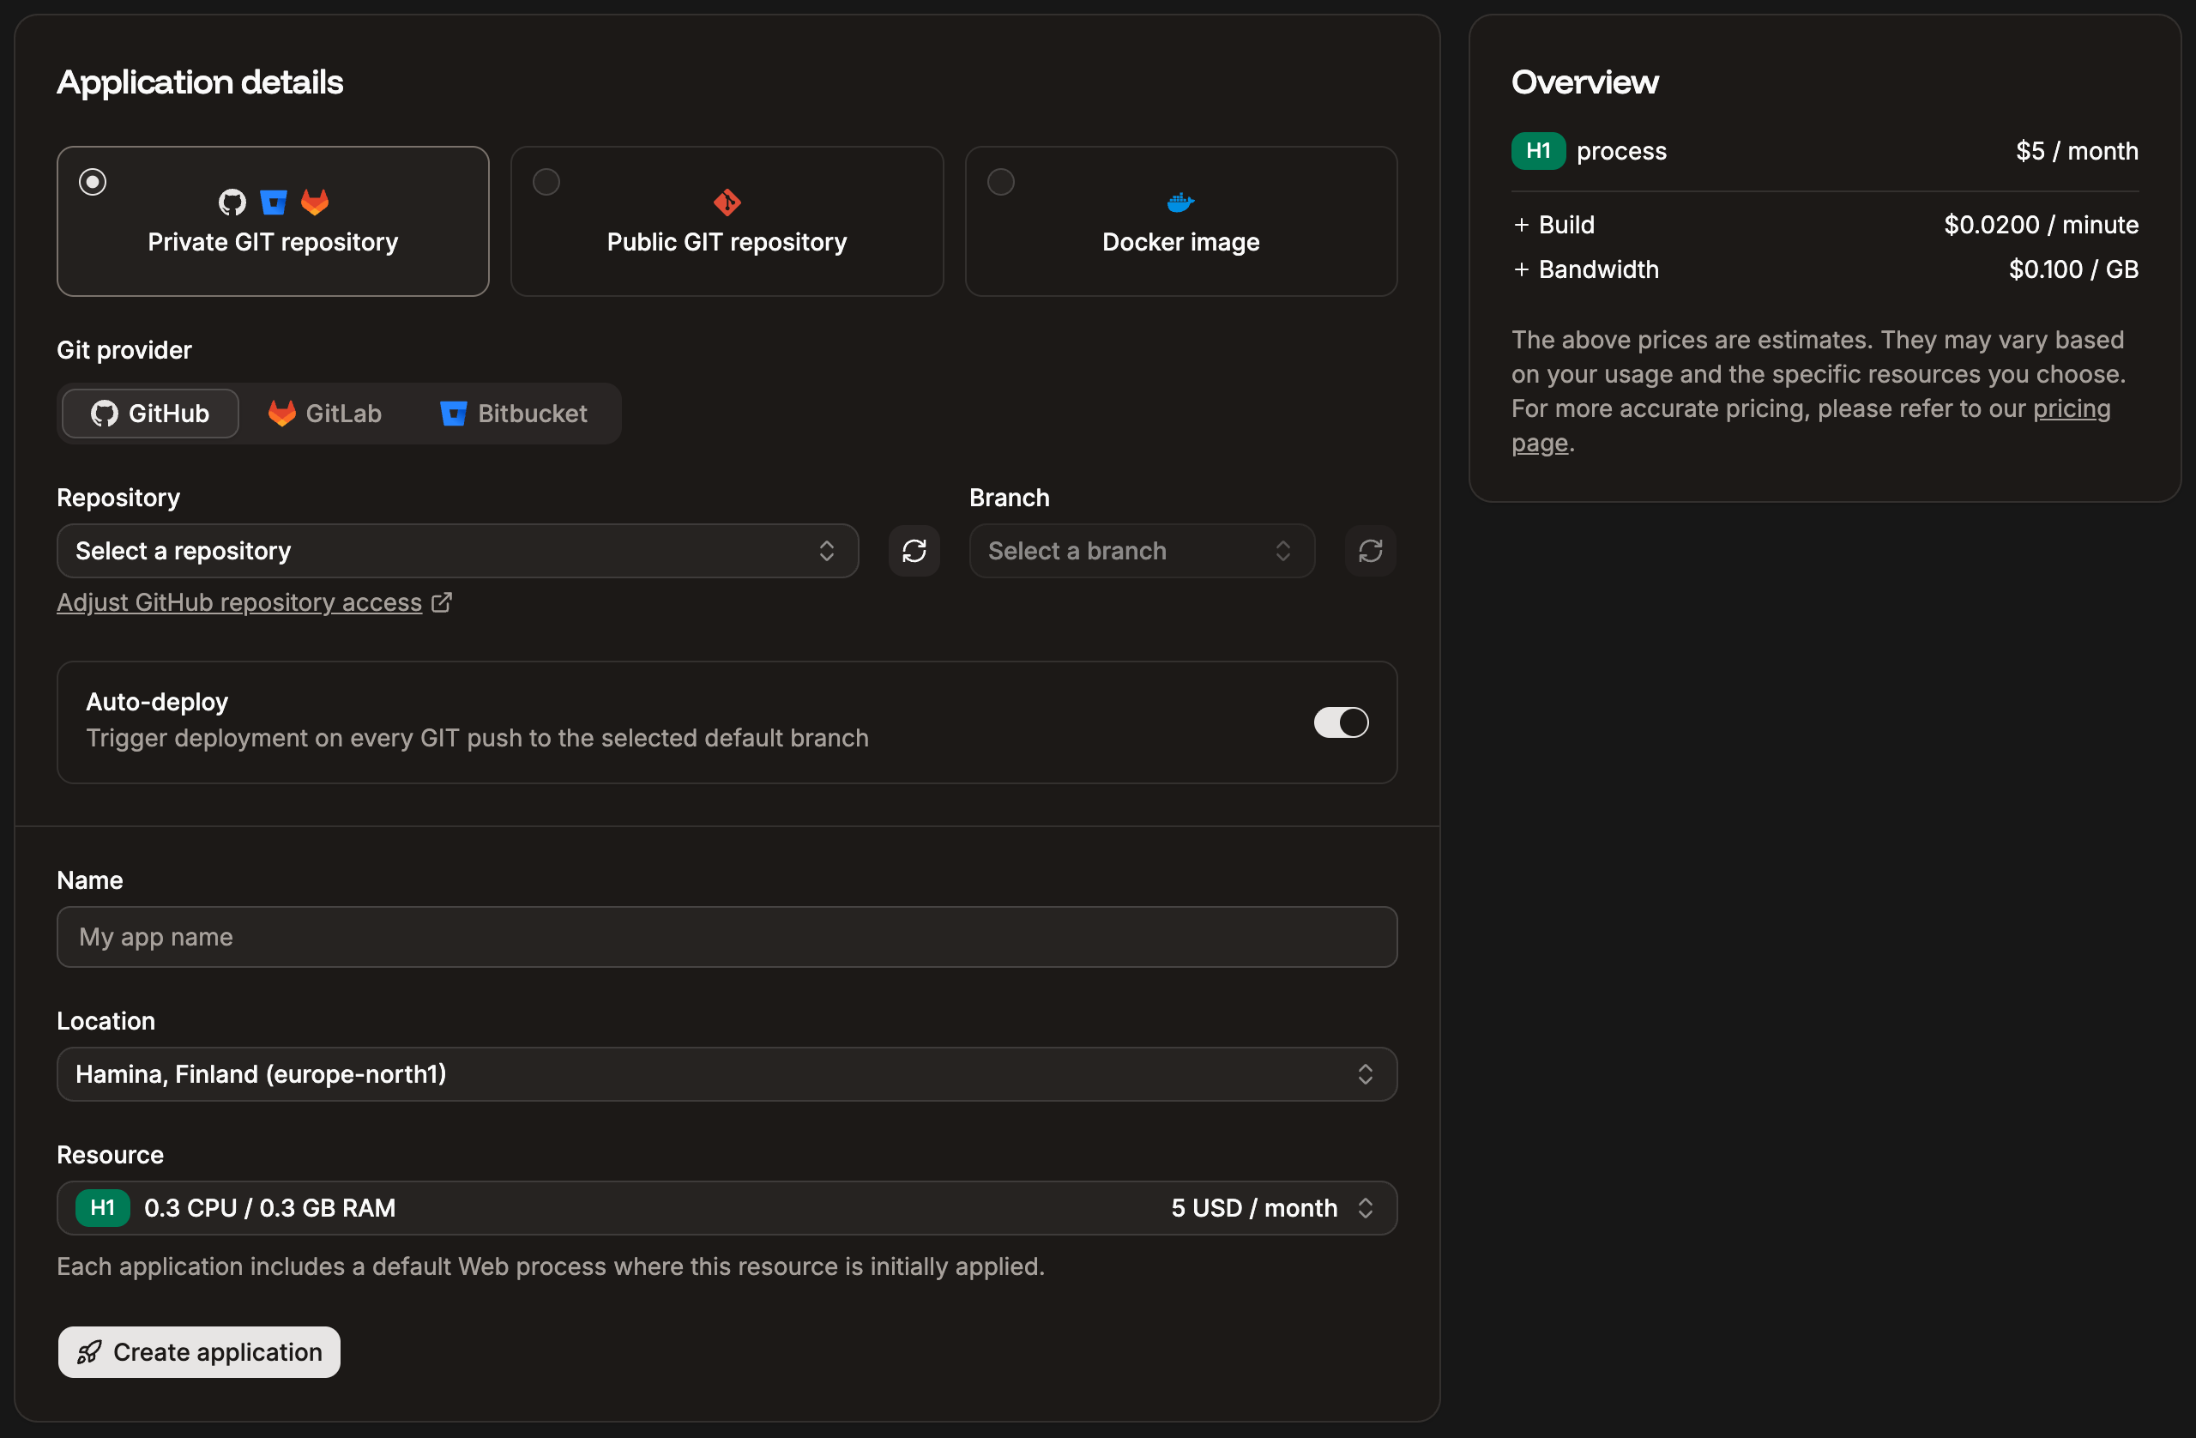This screenshot has height=1438, width=2196.
Task: Click the $0.0200 / minute build price
Action: pyautogui.click(x=2041, y=224)
